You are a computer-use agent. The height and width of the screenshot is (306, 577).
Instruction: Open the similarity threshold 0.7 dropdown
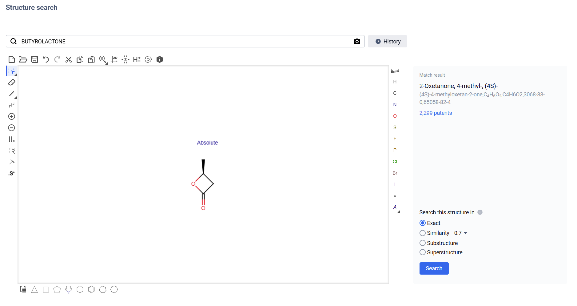[x=465, y=233]
